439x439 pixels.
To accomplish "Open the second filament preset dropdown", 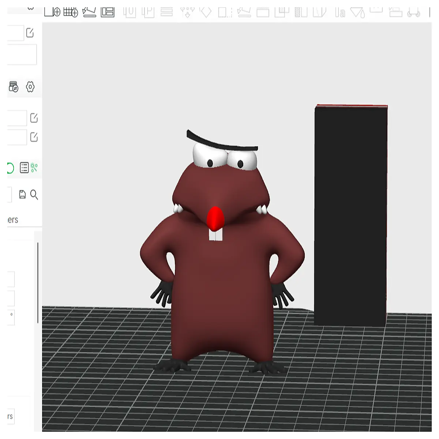I will coord(17,138).
